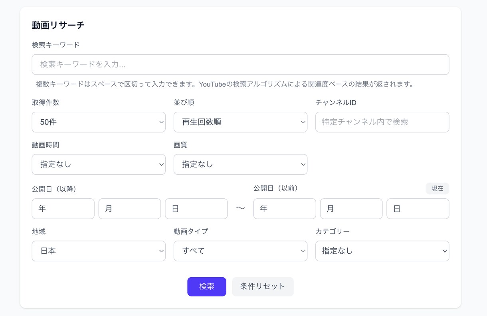Click the 現在 button
Screen dimensions: 487x316
(438, 188)
